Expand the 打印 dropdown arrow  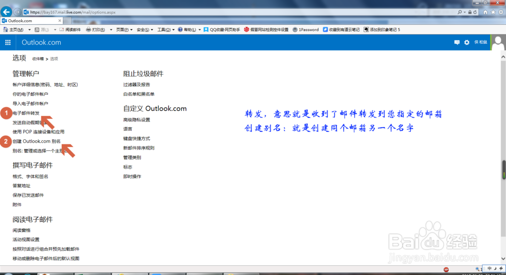point(111,30)
